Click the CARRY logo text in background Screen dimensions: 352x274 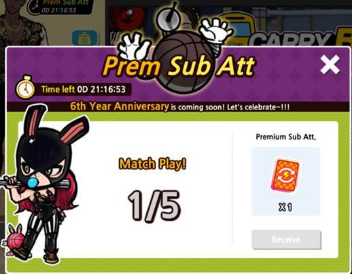coord(290,39)
